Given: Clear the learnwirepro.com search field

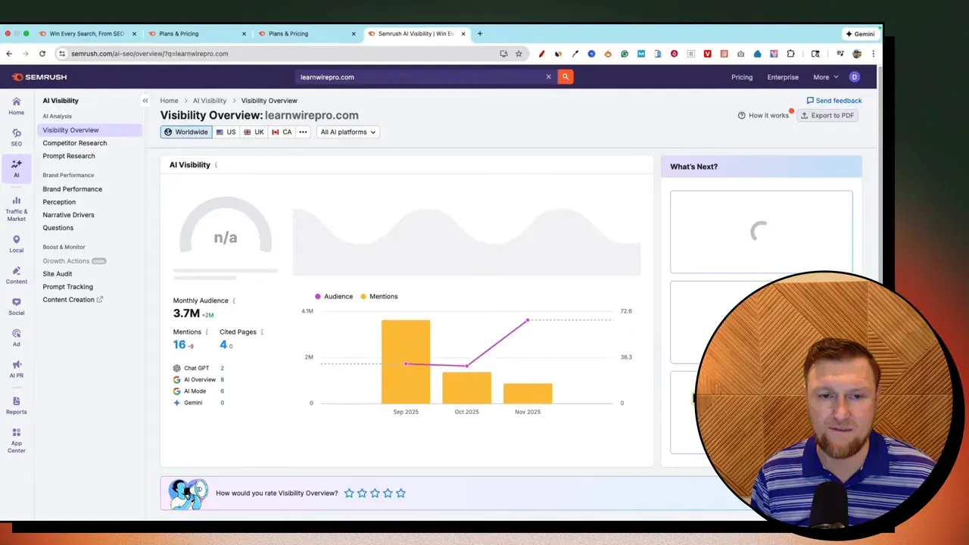Looking at the screenshot, I should tap(548, 76).
